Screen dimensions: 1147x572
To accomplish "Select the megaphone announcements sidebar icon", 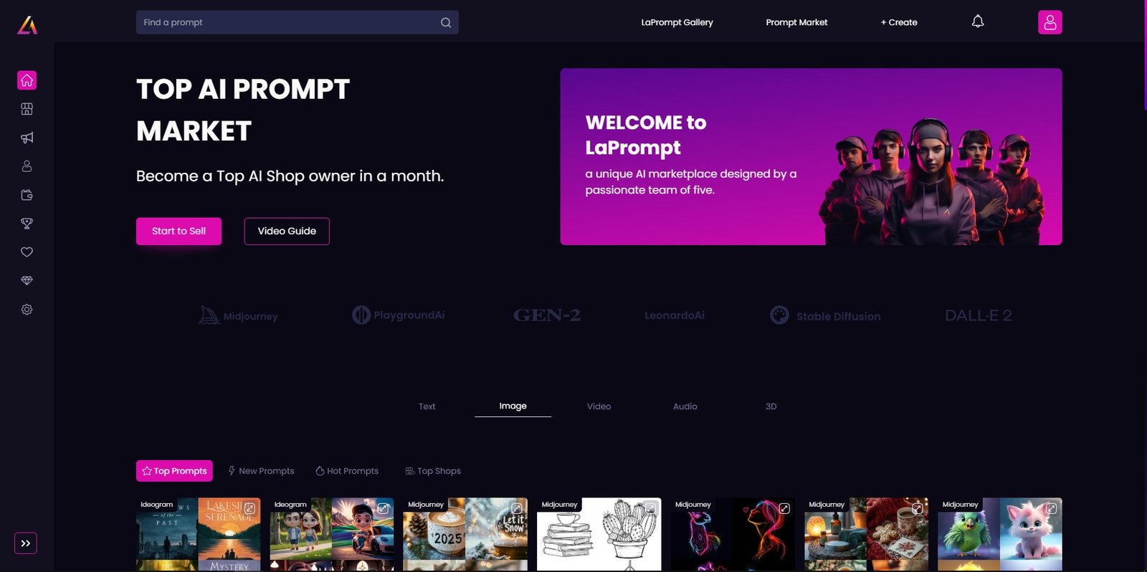I will 27,138.
